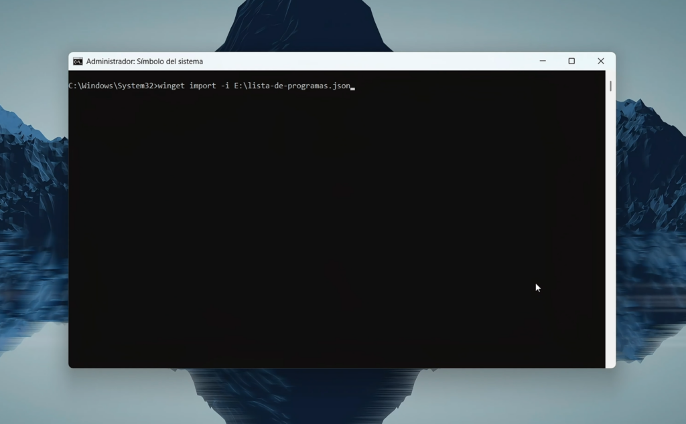The height and width of the screenshot is (424, 686).
Task: Open the Command Prompt title bar icon menu
Action: tap(78, 62)
